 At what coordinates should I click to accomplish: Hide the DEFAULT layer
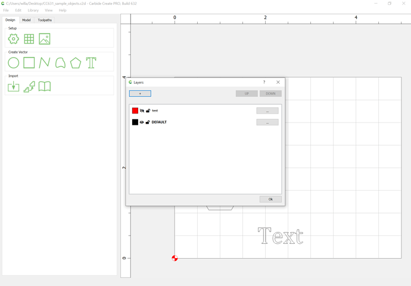[142, 122]
